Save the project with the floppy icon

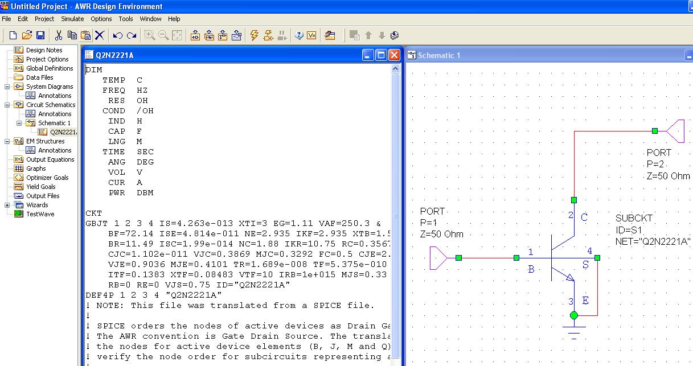coord(40,35)
